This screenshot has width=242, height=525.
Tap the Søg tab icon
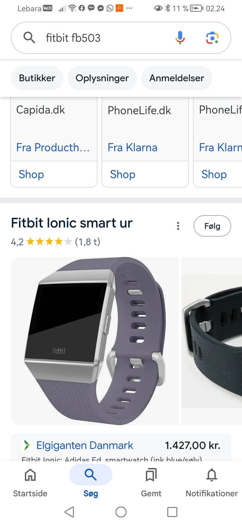(x=91, y=474)
